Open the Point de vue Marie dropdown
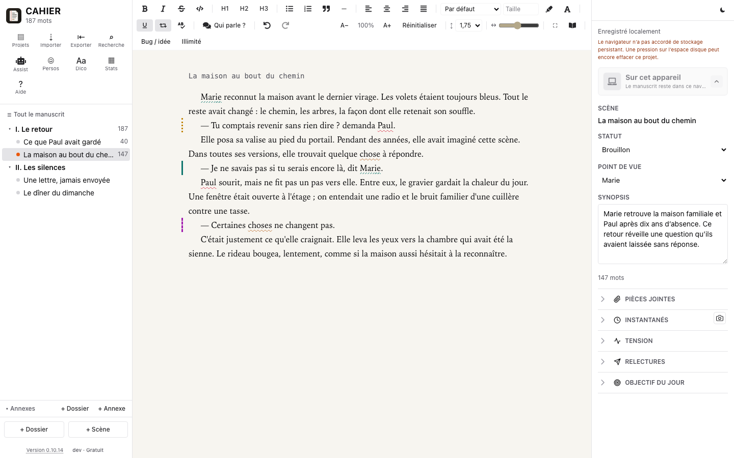Image resolution: width=734 pixels, height=458 pixels. click(x=663, y=180)
